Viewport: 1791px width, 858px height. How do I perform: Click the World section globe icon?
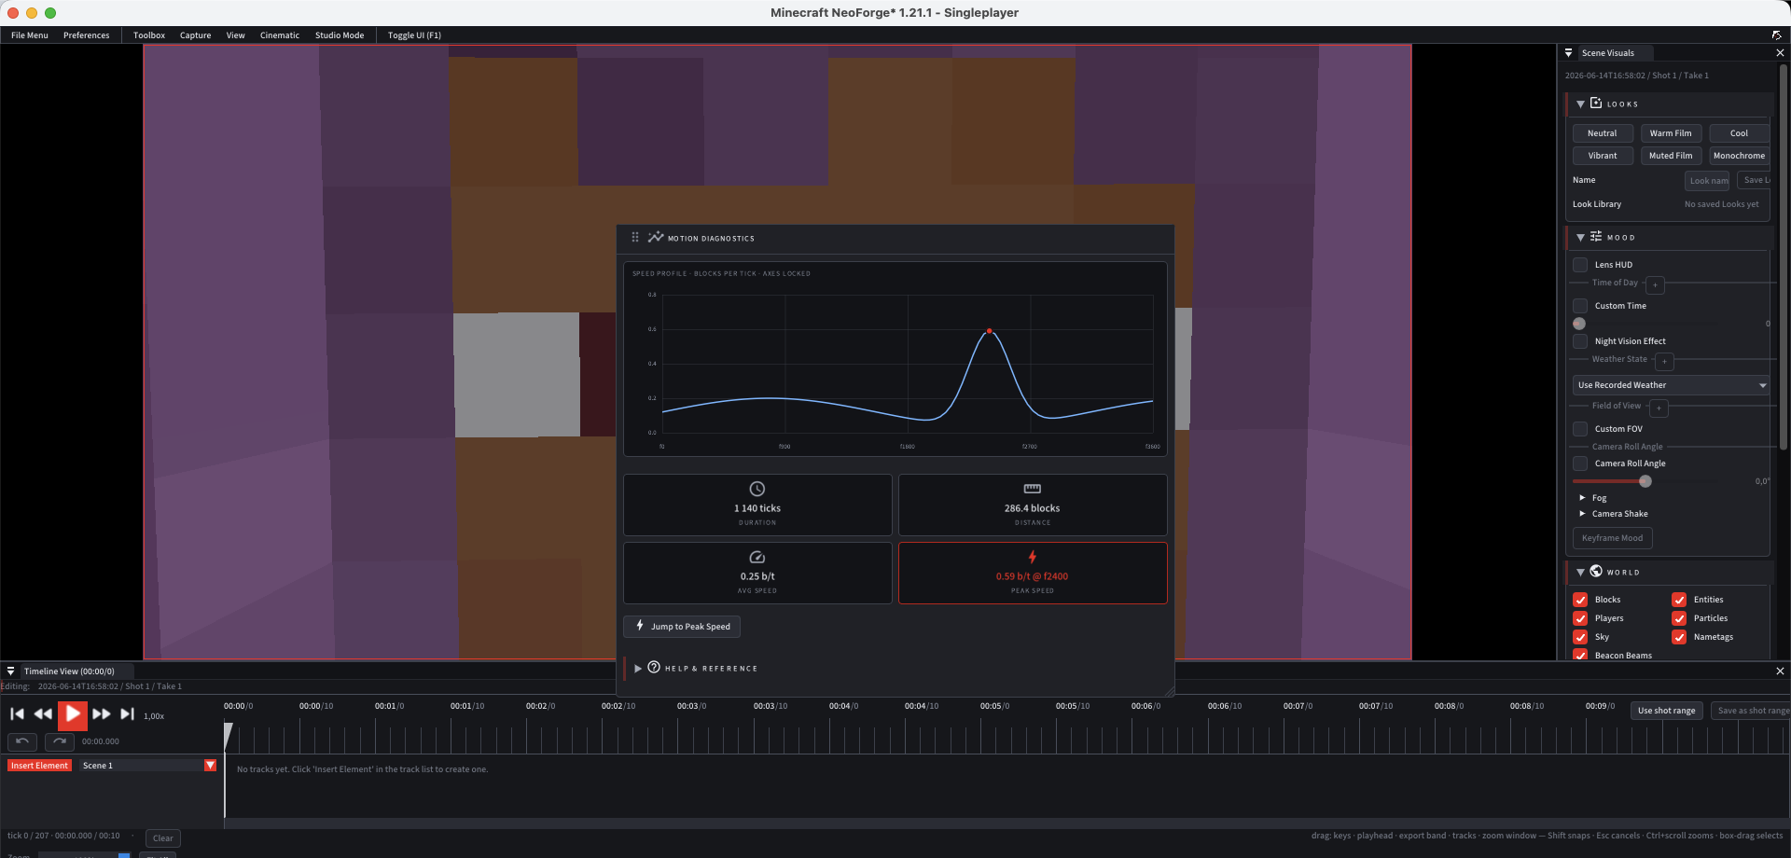pos(1596,571)
